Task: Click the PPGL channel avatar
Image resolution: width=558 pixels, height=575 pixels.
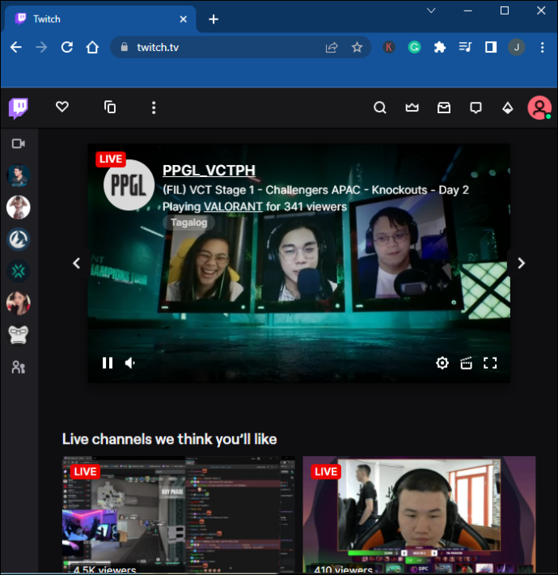Action: pos(129,185)
